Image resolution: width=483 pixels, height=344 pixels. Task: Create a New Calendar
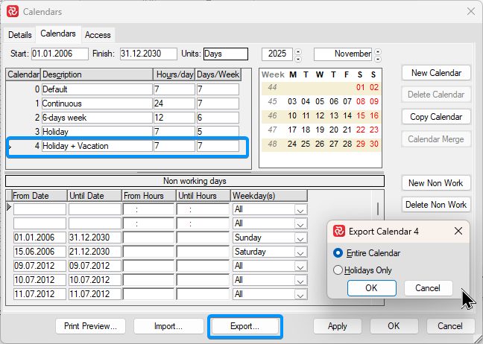436,73
